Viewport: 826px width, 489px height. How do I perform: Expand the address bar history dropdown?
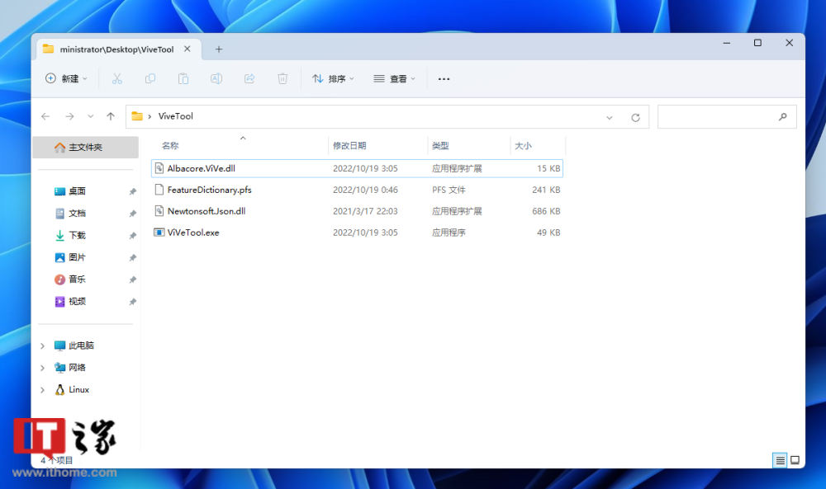[x=610, y=117]
